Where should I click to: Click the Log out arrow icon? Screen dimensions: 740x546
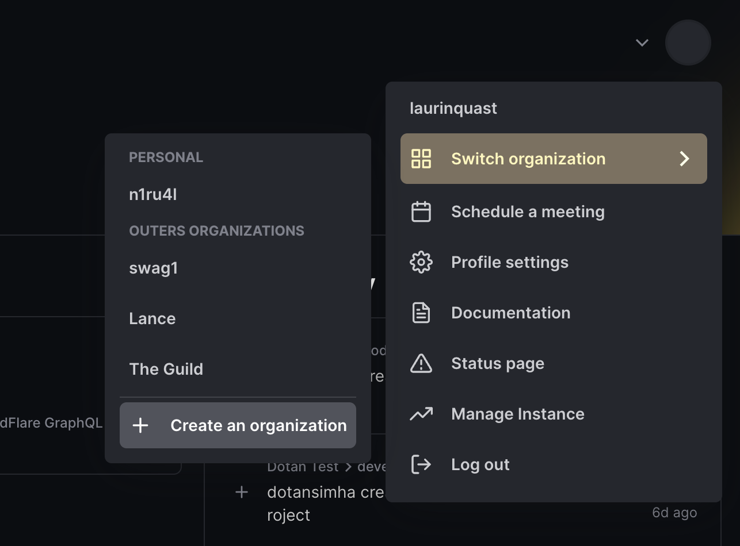(x=422, y=464)
